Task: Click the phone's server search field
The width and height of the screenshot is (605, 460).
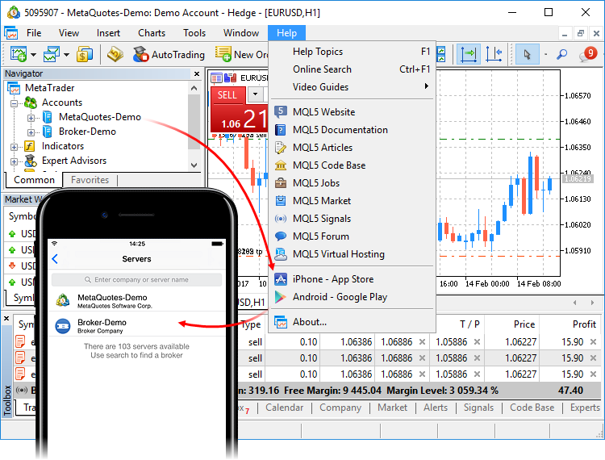Action: click(x=136, y=280)
